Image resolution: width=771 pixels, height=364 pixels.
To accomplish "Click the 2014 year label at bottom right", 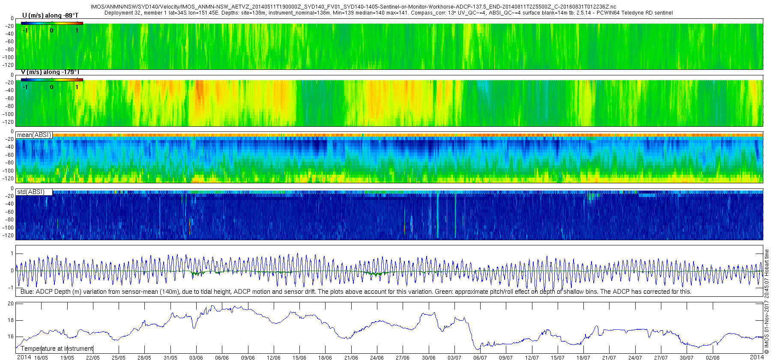I will 757,357.
